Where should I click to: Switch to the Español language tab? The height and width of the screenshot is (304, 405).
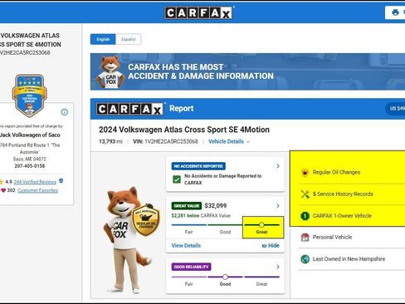129,39
